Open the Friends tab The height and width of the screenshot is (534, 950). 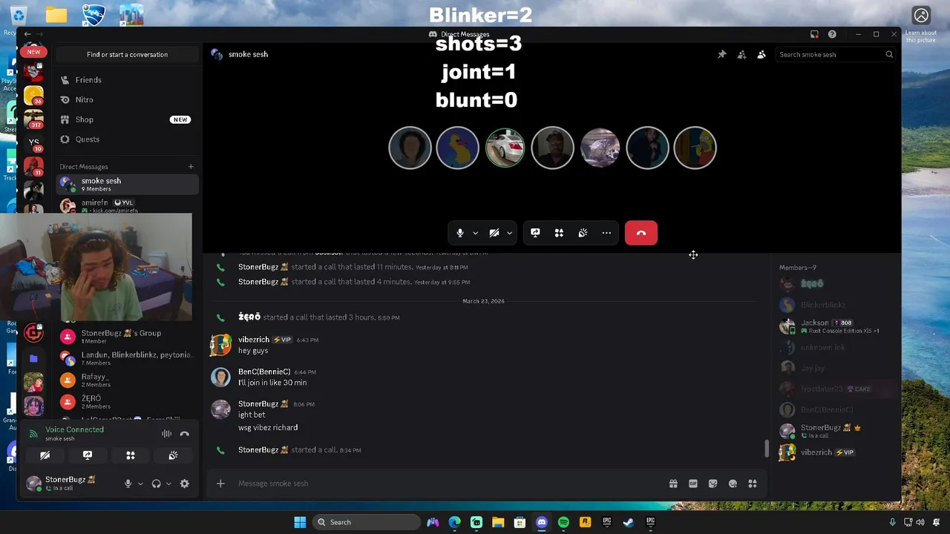pos(127,80)
